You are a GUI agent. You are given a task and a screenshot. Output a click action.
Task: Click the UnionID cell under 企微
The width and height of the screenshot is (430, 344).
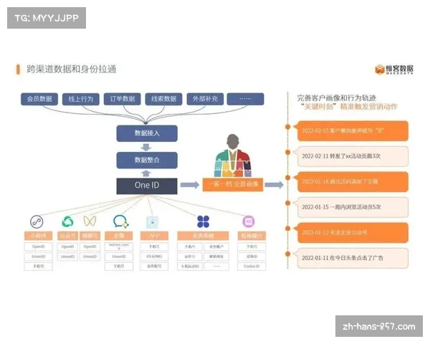(119, 257)
